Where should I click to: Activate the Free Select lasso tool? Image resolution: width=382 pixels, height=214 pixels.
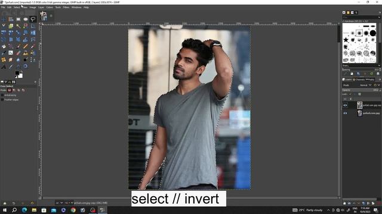33,19
